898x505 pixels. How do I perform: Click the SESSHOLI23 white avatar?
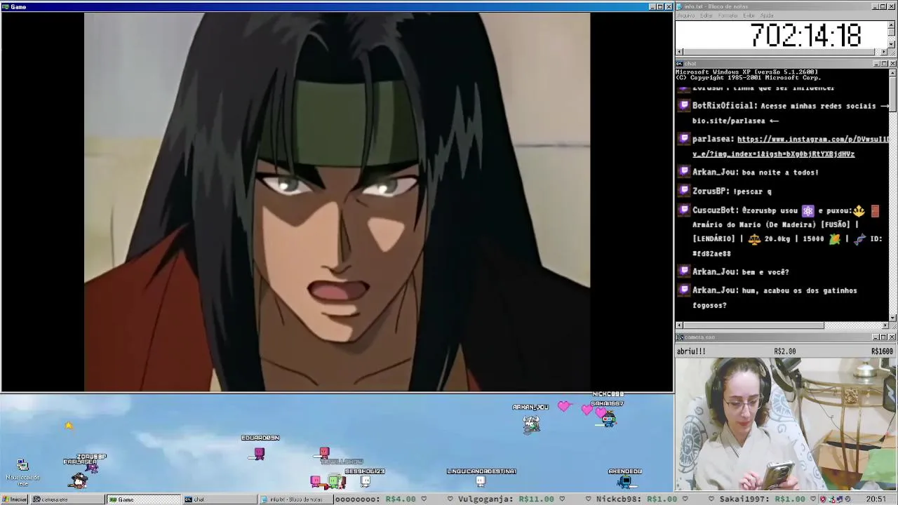click(x=365, y=481)
